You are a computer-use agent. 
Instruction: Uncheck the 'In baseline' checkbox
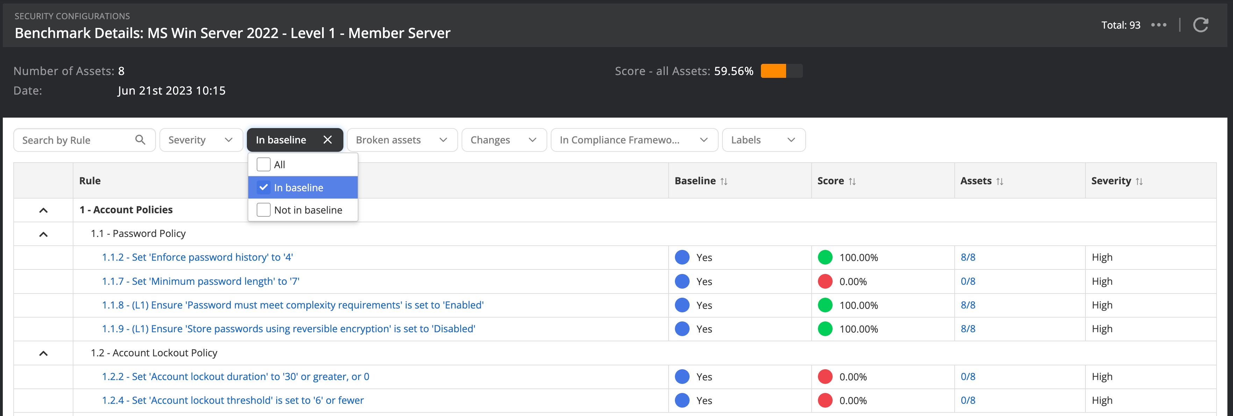click(264, 188)
